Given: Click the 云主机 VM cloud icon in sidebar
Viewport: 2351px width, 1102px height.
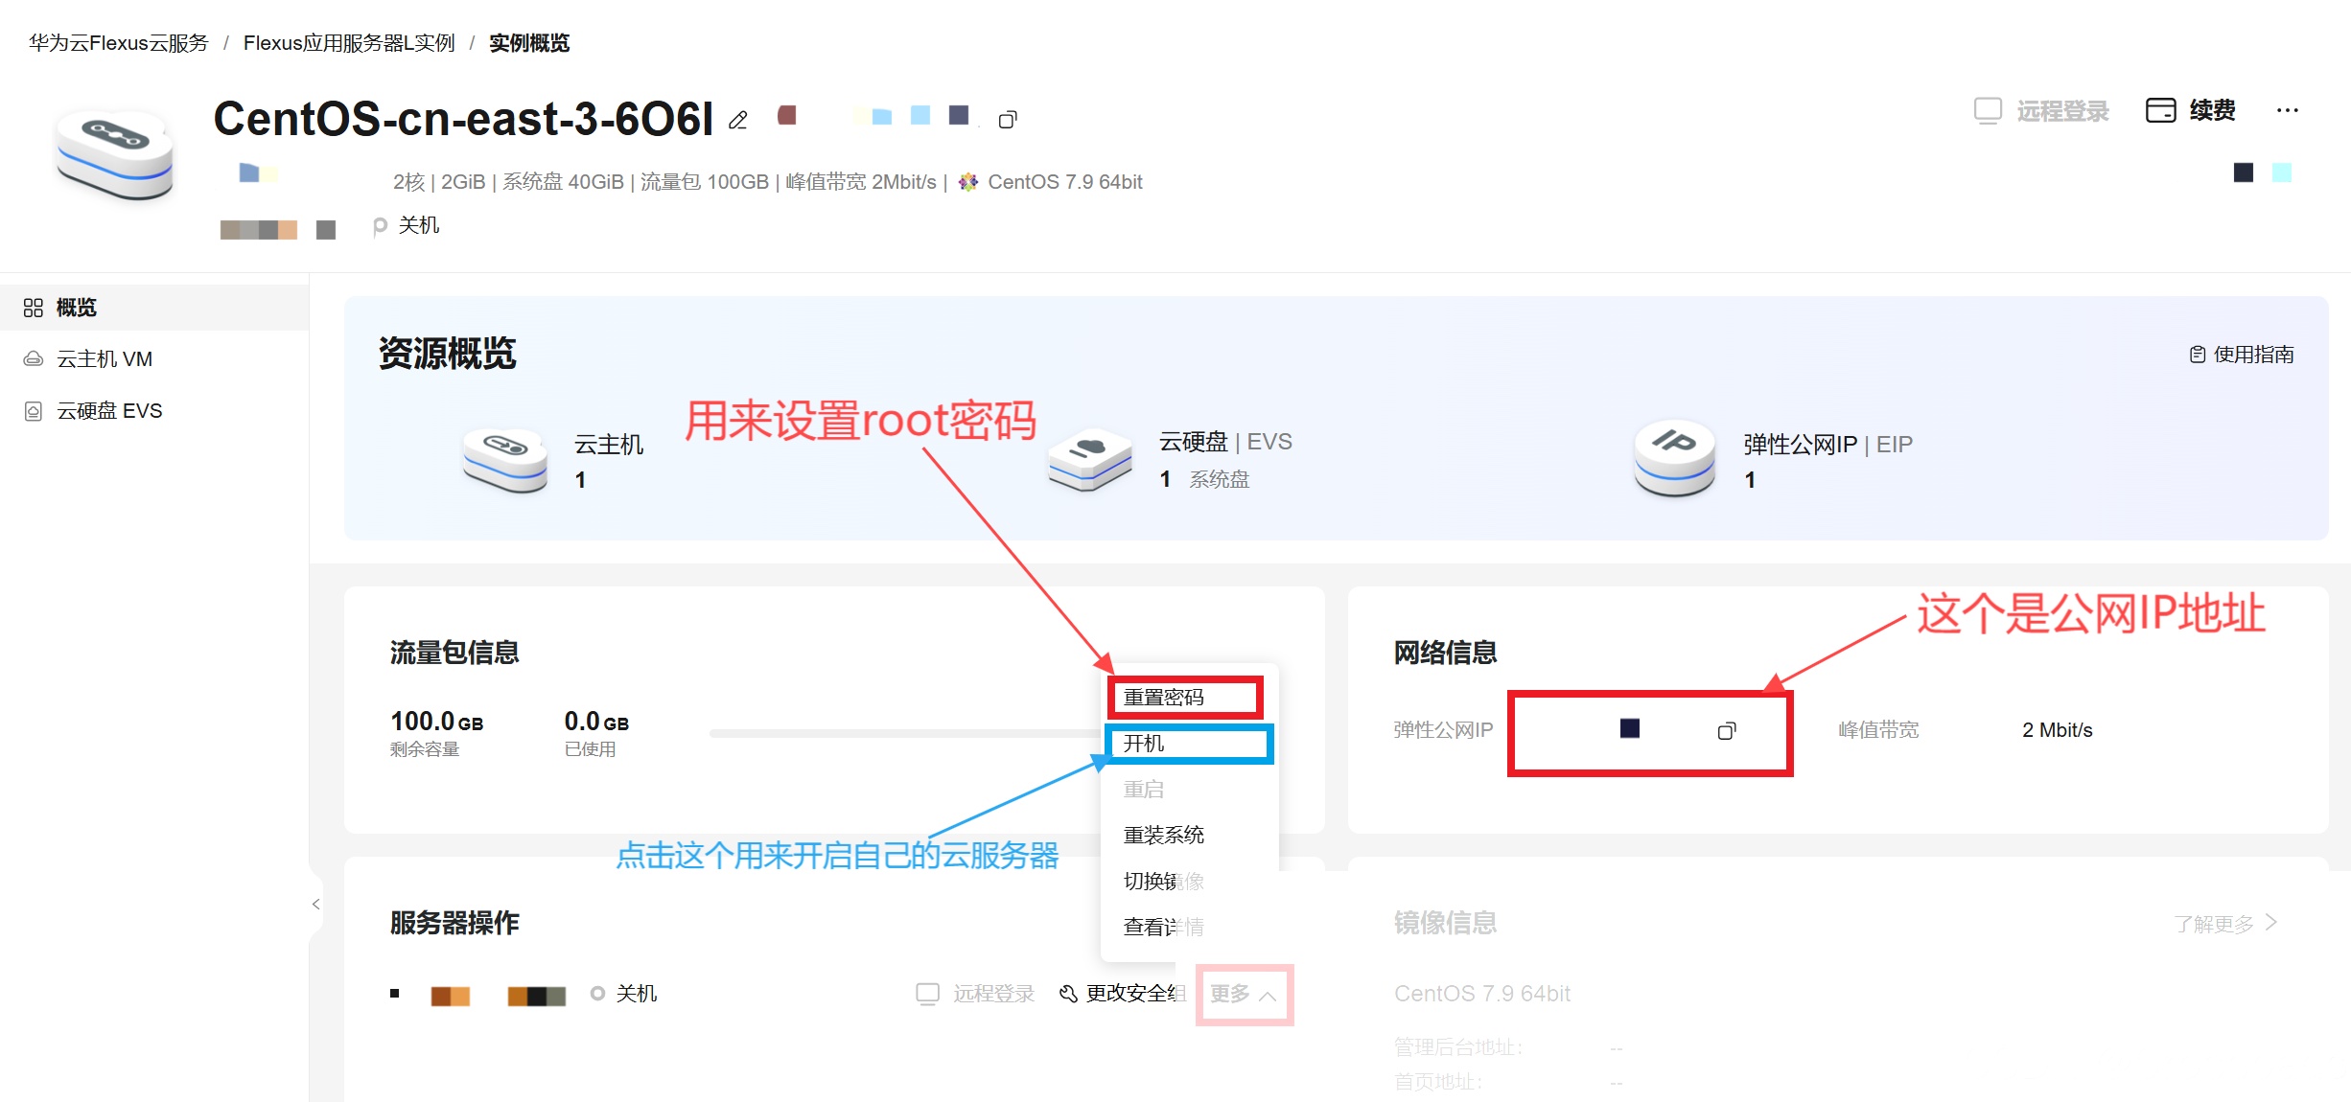Looking at the screenshot, I should click(34, 359).
